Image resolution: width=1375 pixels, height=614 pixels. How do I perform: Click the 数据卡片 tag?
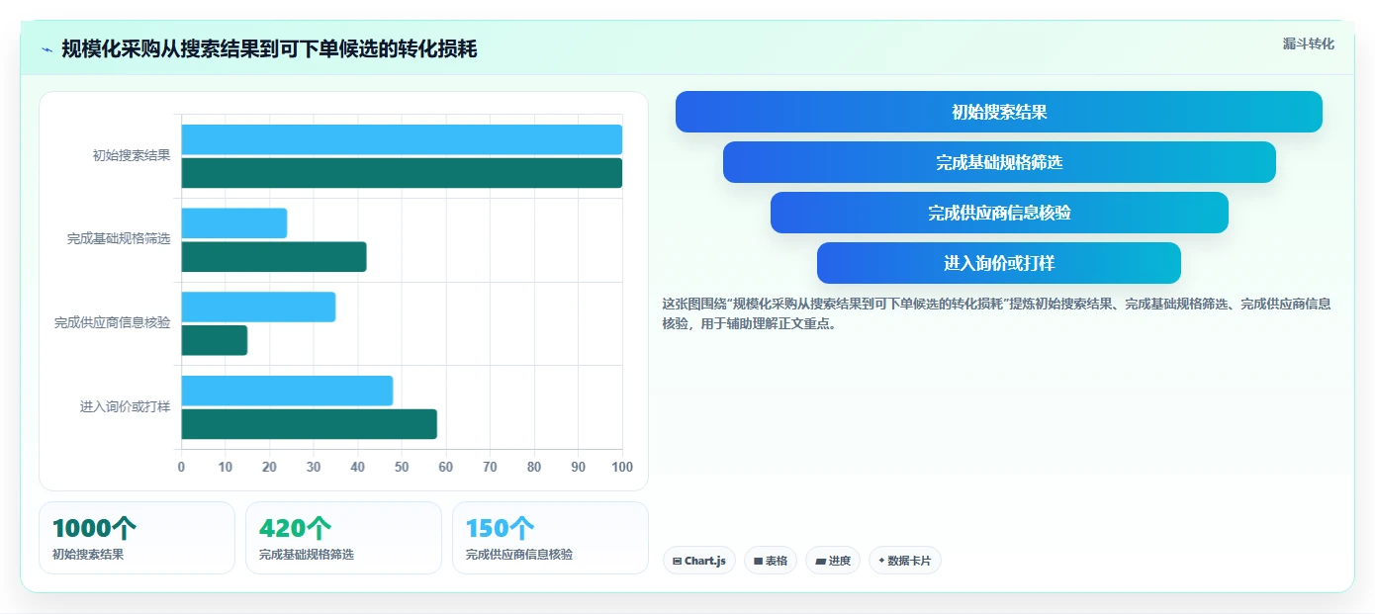[905, 561]
